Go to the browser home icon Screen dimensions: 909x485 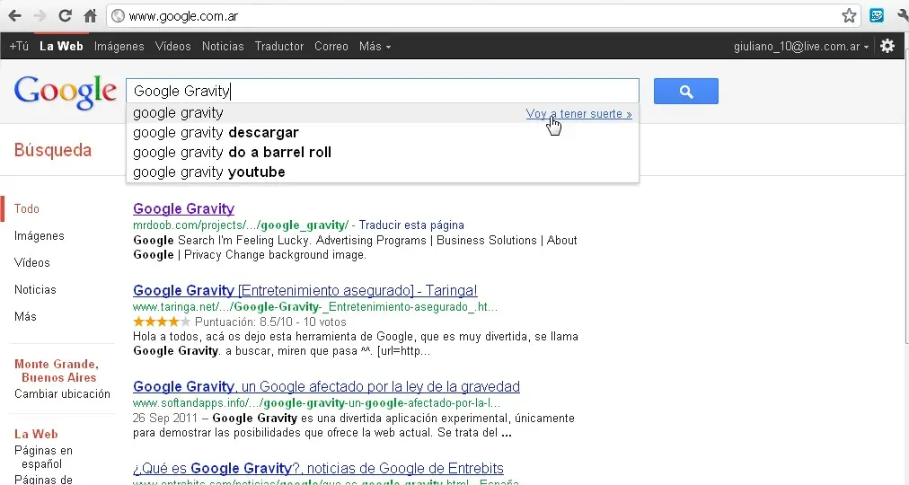(x=90, y=15)
